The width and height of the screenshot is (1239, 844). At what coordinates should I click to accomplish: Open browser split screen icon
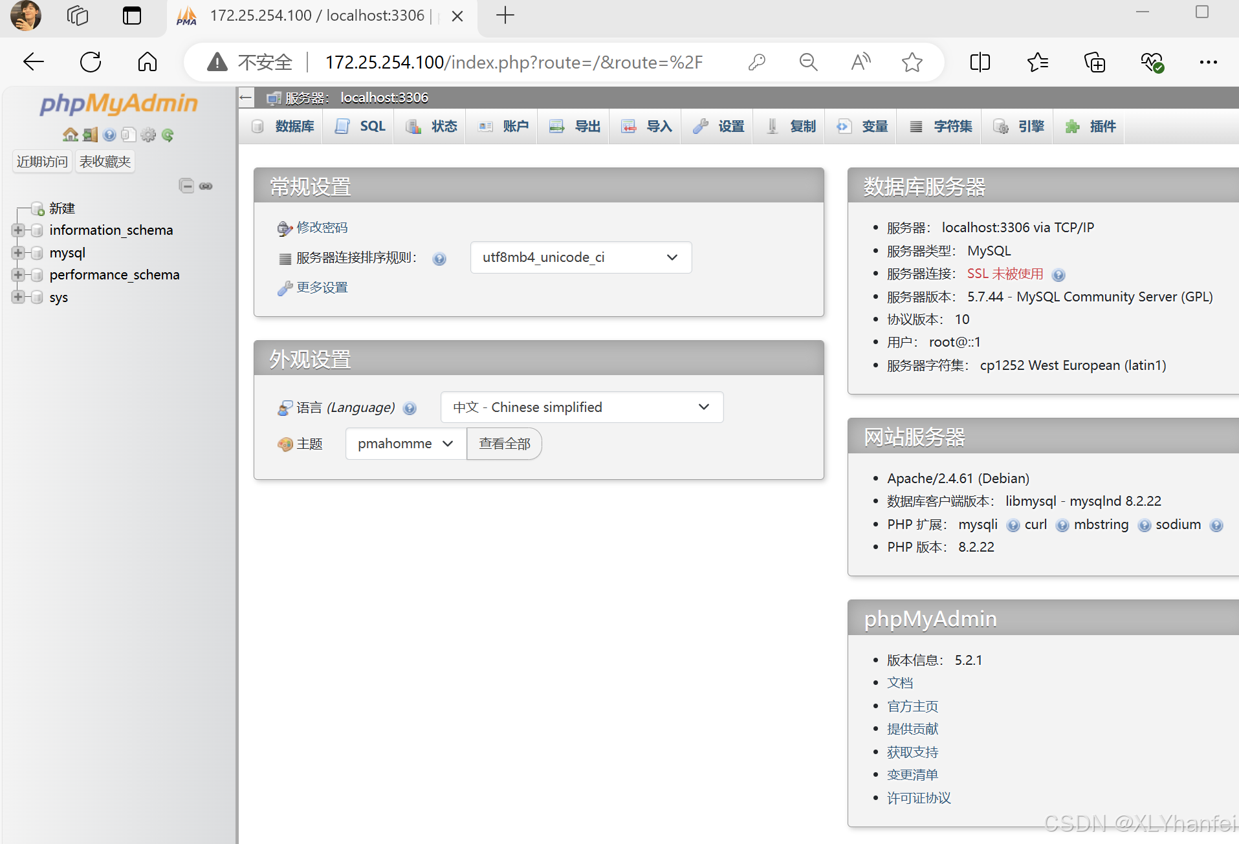(x=980, y=62)
